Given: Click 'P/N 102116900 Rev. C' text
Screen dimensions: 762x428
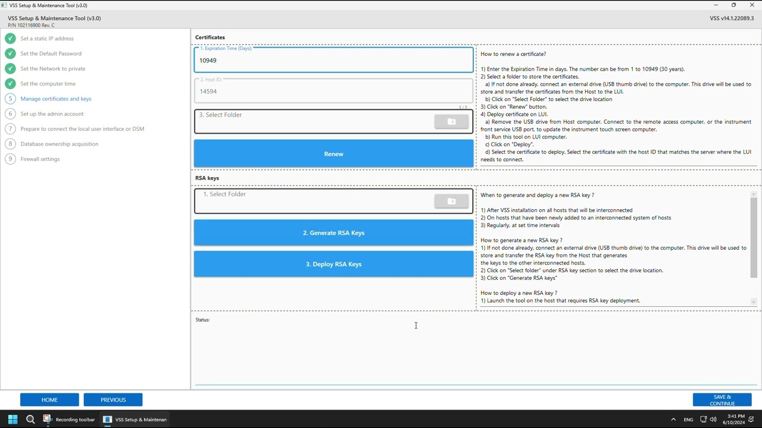Looking at the screenshot, I should (x=31, y=26).
